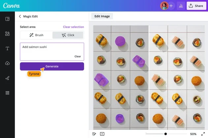This screenshot has height=138, width=208.
Task: Go back from Magic Edit panel
Action: tap(20, 16)
